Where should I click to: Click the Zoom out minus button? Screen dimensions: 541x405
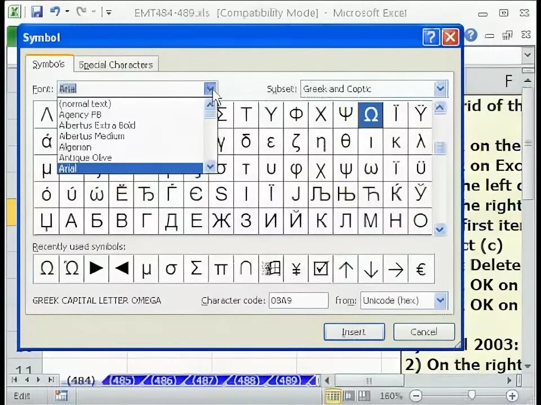(416, 396)
